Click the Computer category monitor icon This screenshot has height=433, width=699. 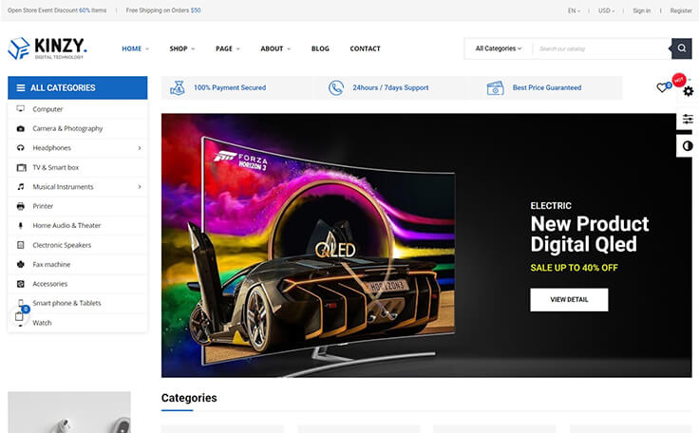(x=21, y=109)
